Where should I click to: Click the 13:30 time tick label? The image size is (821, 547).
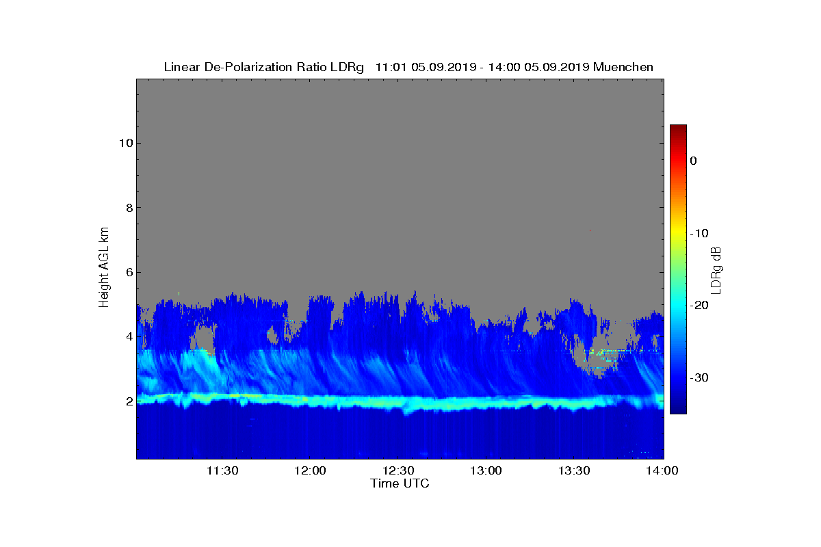click(x=574, y=470)
